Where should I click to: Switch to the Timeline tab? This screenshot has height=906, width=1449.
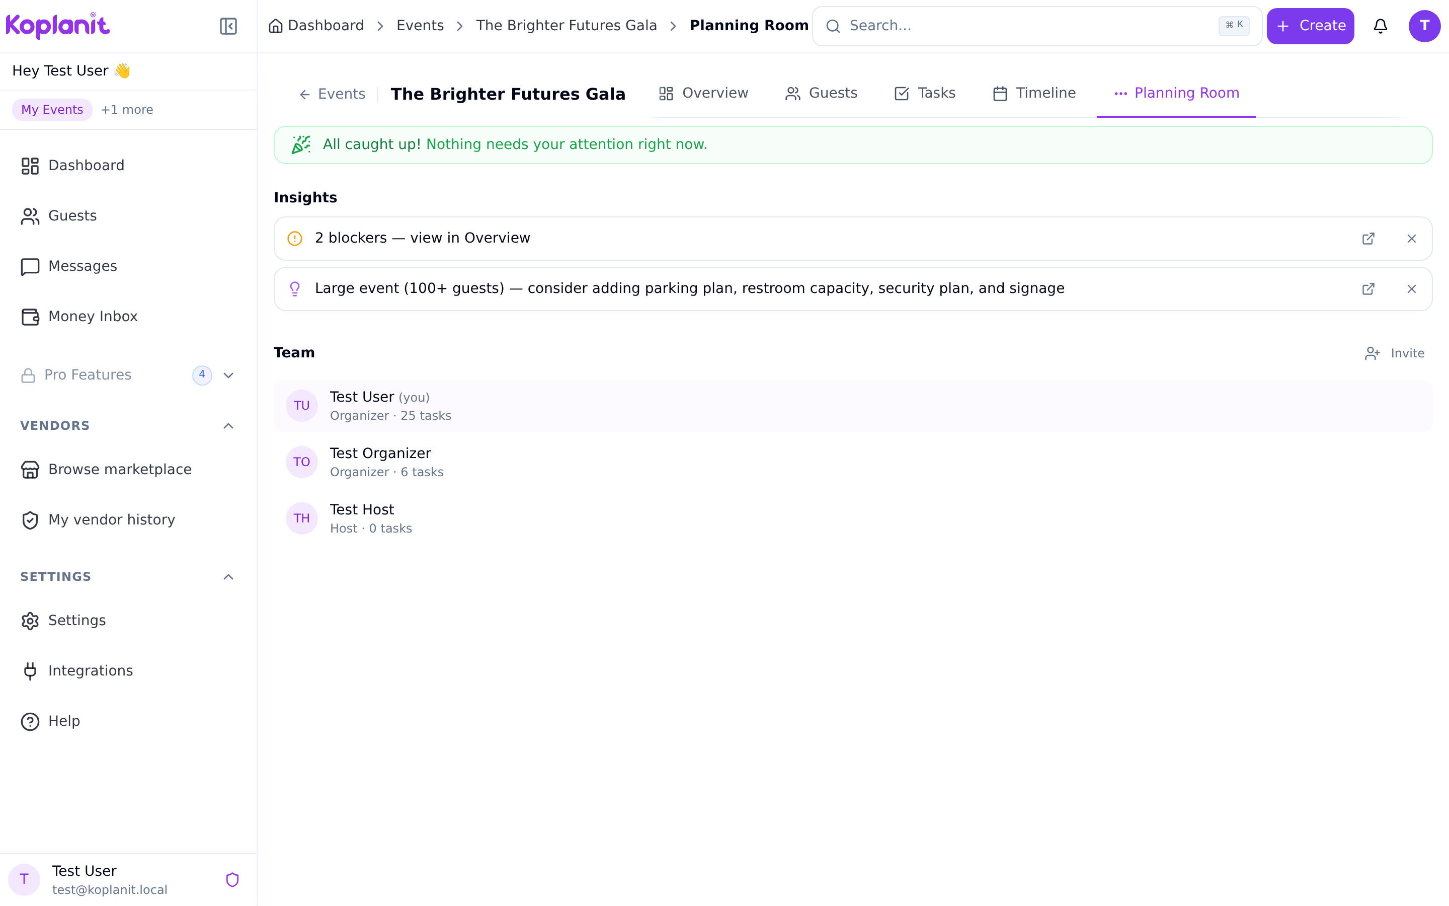[1034, 94]
